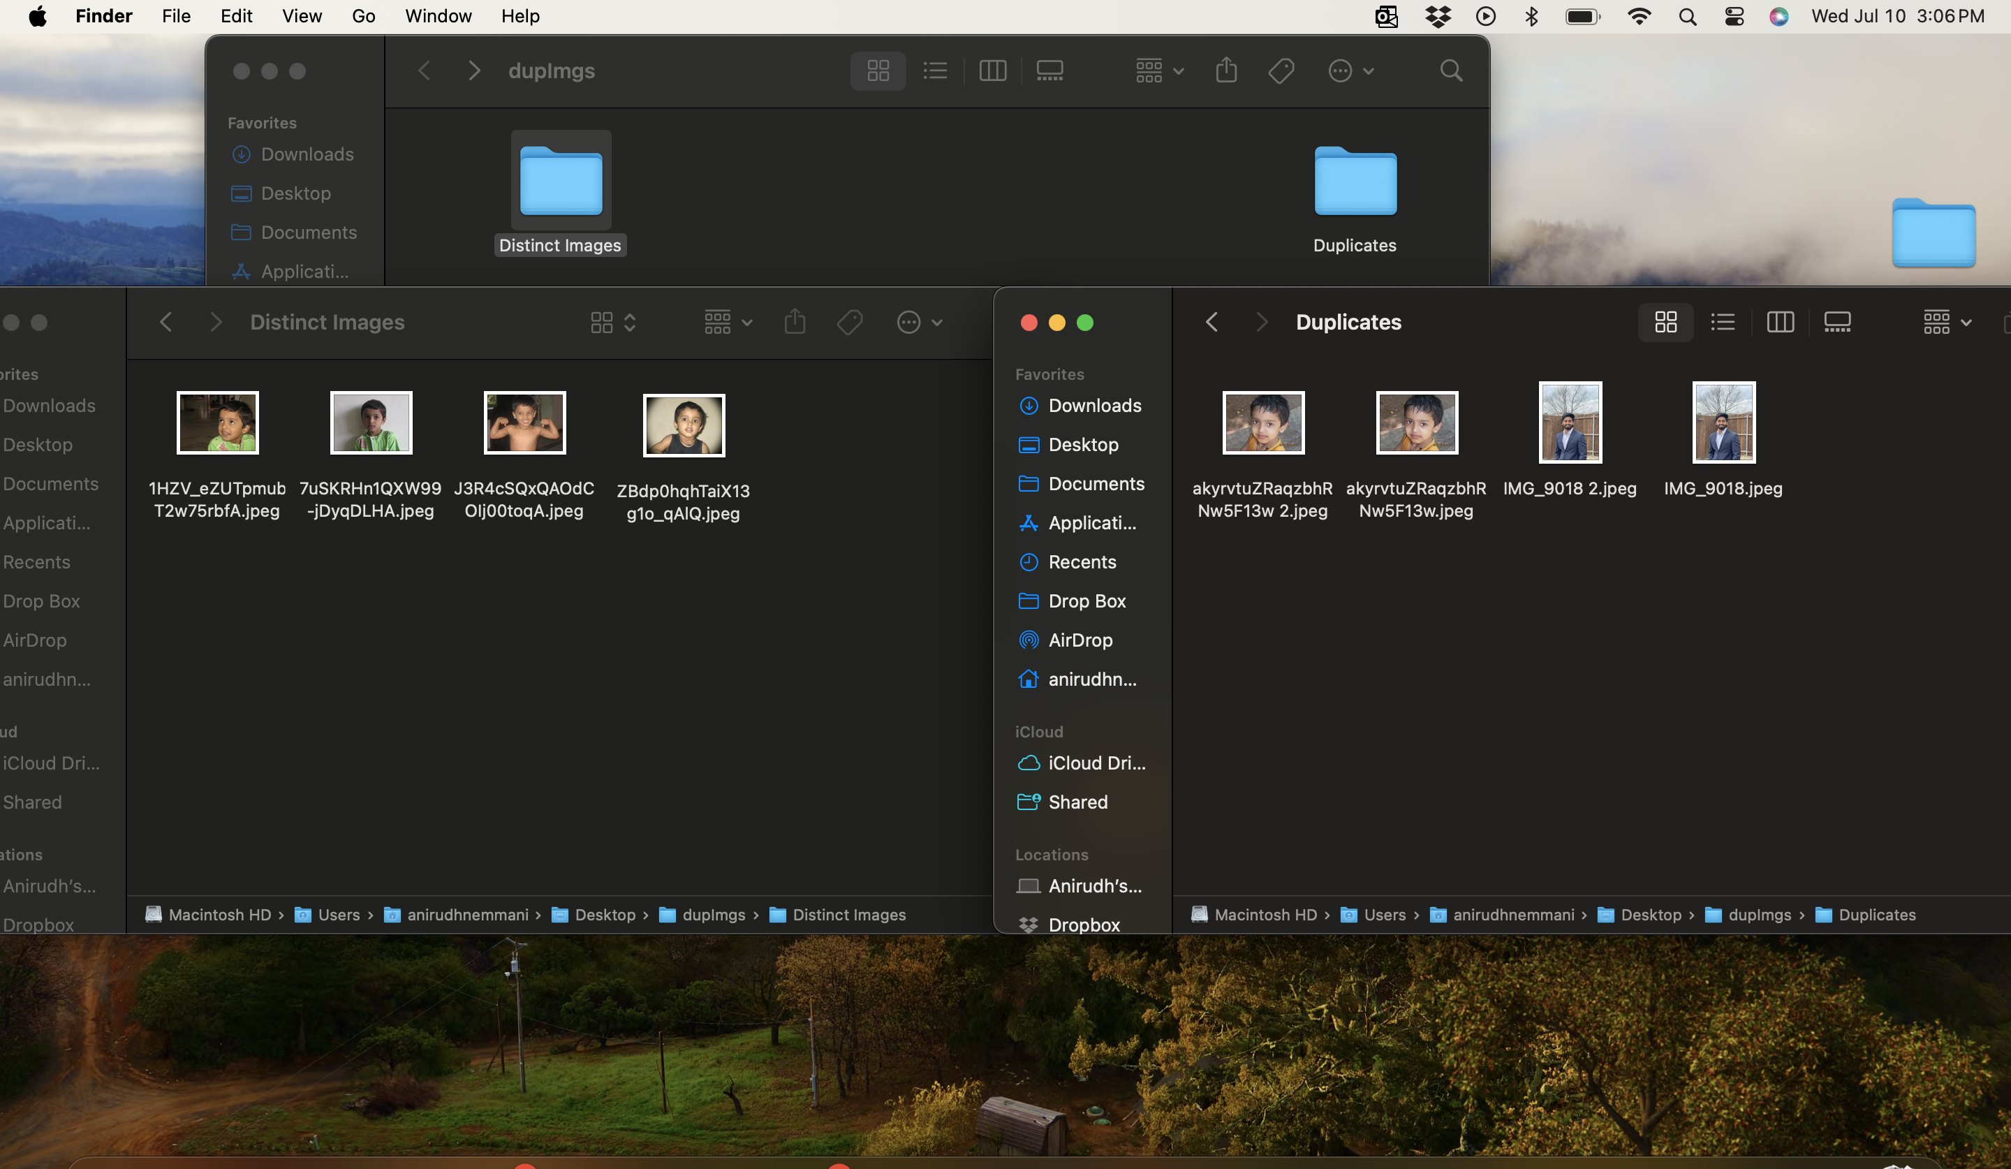Switch dupImgs window to icon view
Image resolution: width=2011 pixels, height=1169 pixels.
878,71
